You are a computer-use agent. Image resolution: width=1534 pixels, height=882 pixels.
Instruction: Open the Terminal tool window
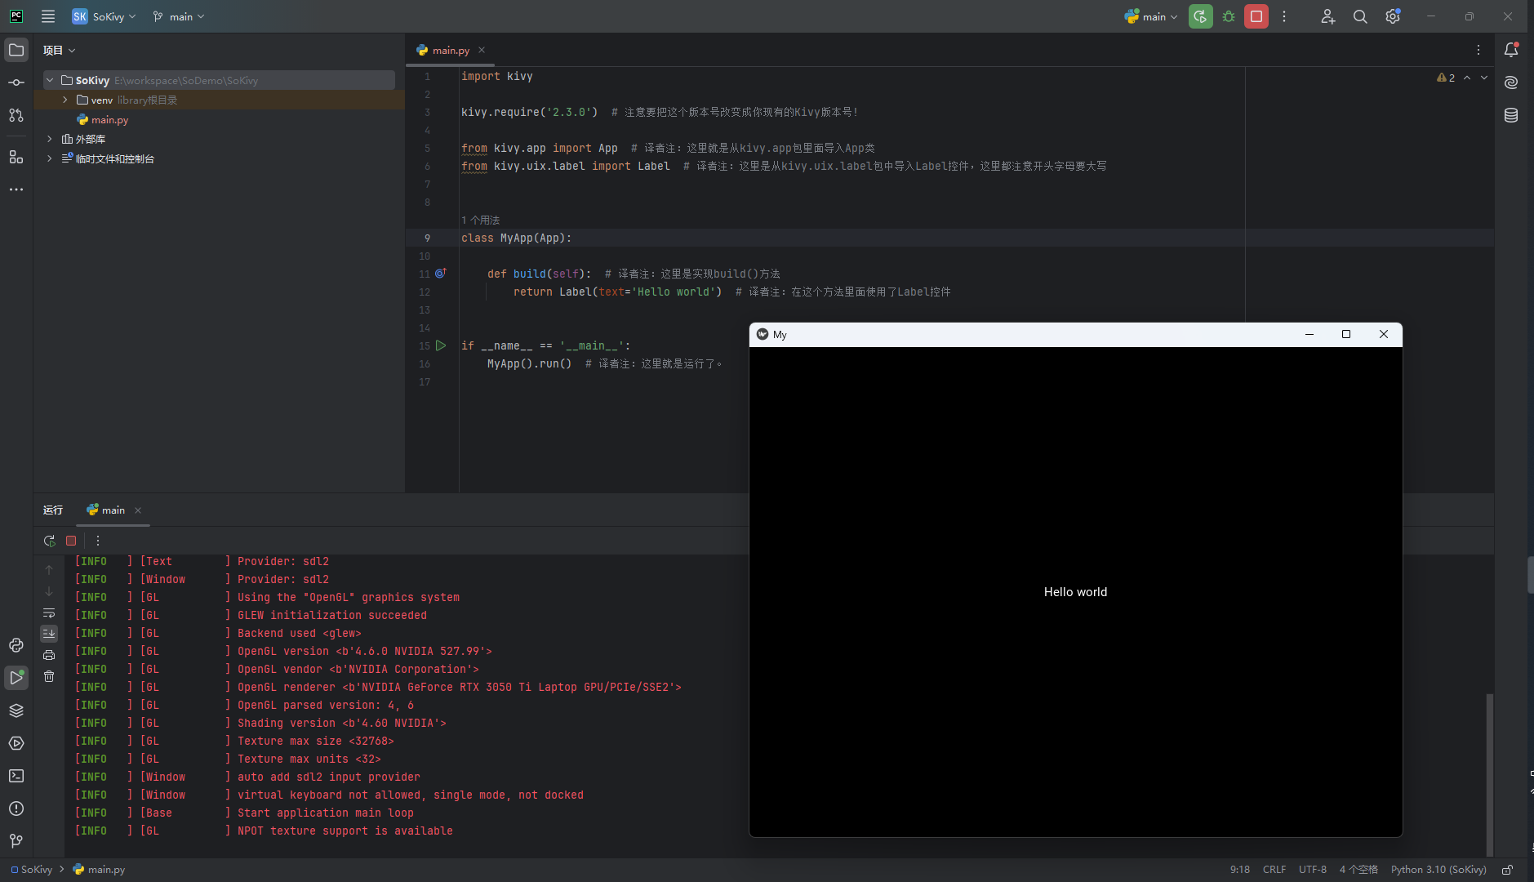pos(16,776)
